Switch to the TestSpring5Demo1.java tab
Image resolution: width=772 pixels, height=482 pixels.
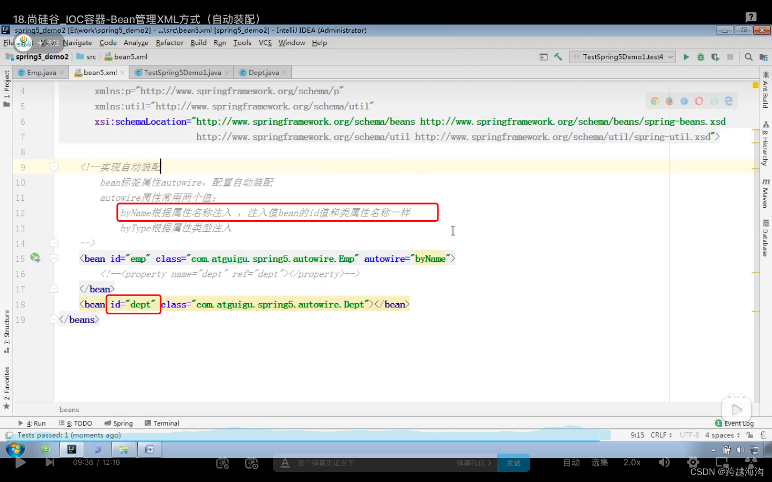(182, 72)
